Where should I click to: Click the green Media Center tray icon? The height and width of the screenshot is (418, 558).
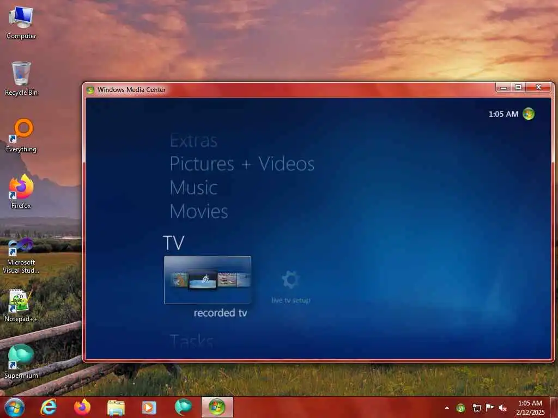(x=461, y=408)
